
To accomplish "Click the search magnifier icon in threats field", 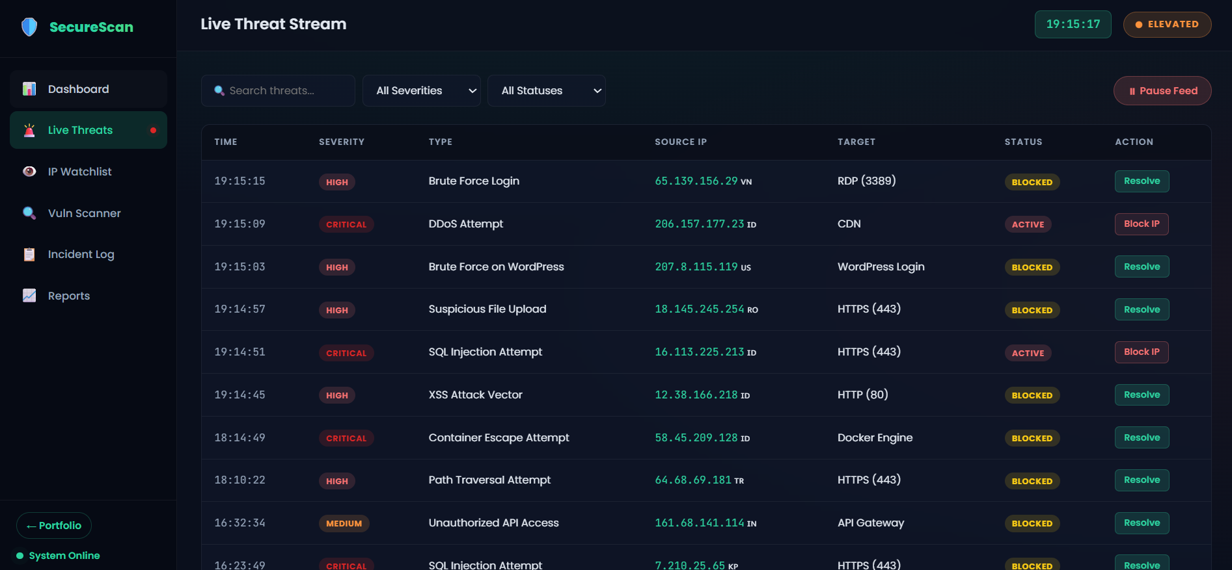I will [x=219, y=91].
